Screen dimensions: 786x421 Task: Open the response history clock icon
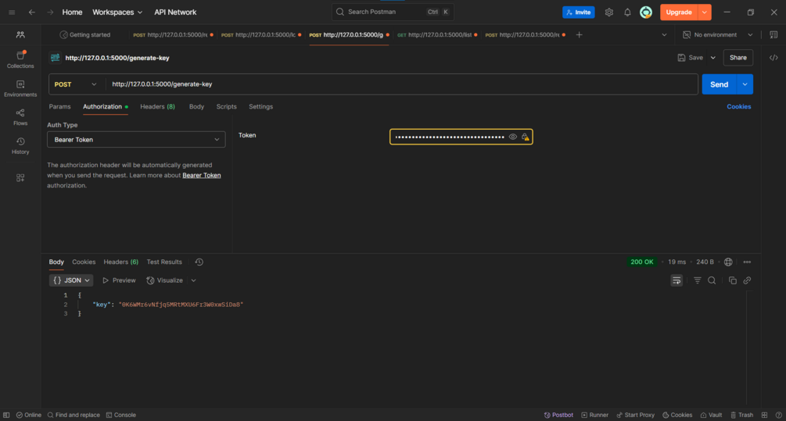[x=199, y=262]
